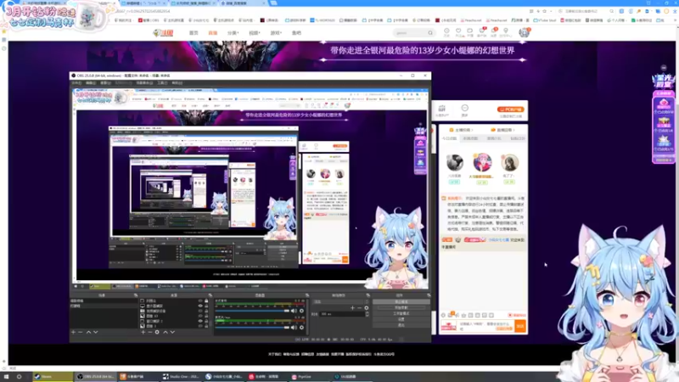Click the website search input field
The image size is (679, 382).
(x=410, y=33)
